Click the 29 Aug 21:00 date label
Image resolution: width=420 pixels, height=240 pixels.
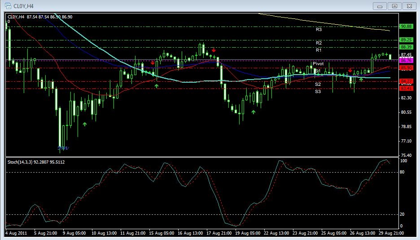click(391, 233)
